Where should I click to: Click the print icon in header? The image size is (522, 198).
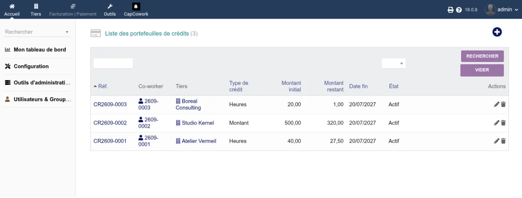(451, 10)
